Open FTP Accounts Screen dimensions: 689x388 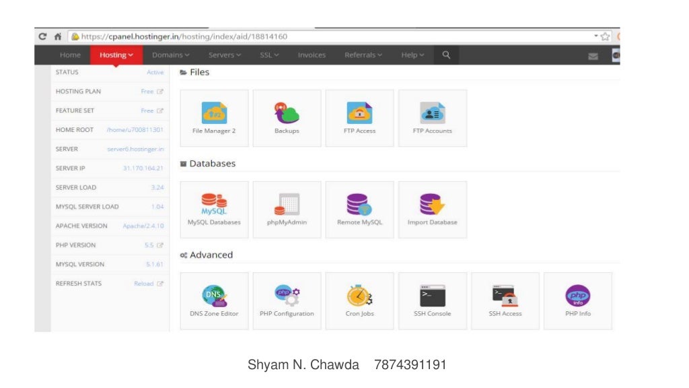(433, 118)
